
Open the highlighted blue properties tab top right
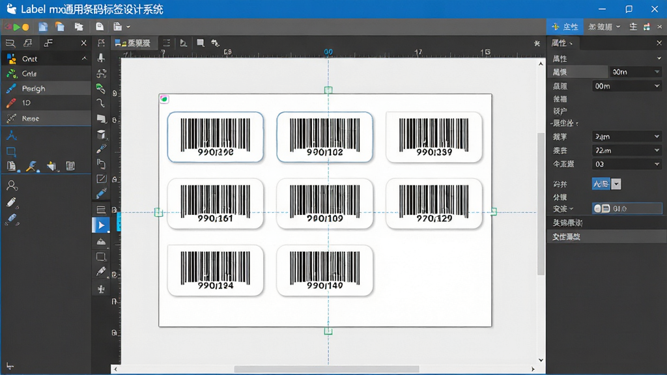pos(565,27)
